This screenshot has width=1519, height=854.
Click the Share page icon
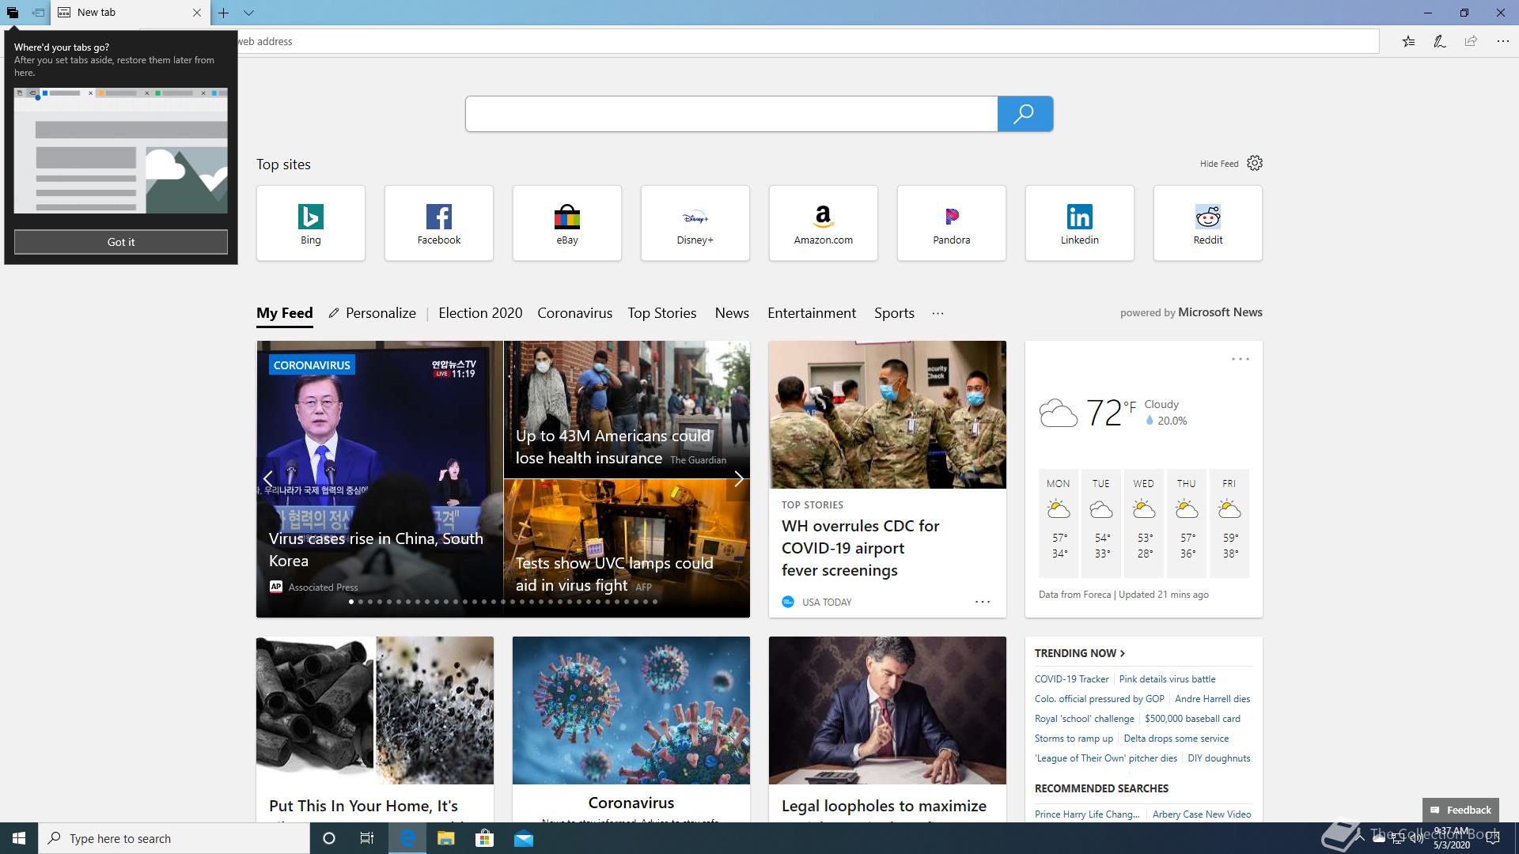(1471, 41)
